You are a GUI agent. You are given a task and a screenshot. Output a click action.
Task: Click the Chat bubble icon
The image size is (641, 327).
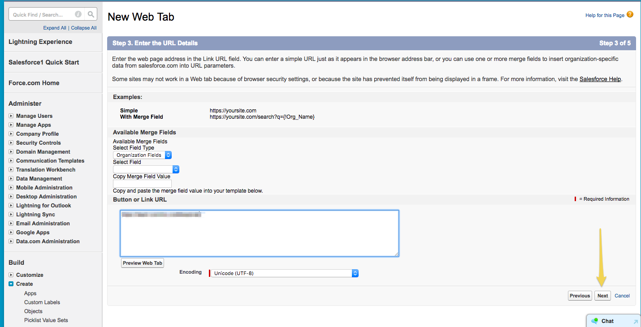(x=595, y=321)
